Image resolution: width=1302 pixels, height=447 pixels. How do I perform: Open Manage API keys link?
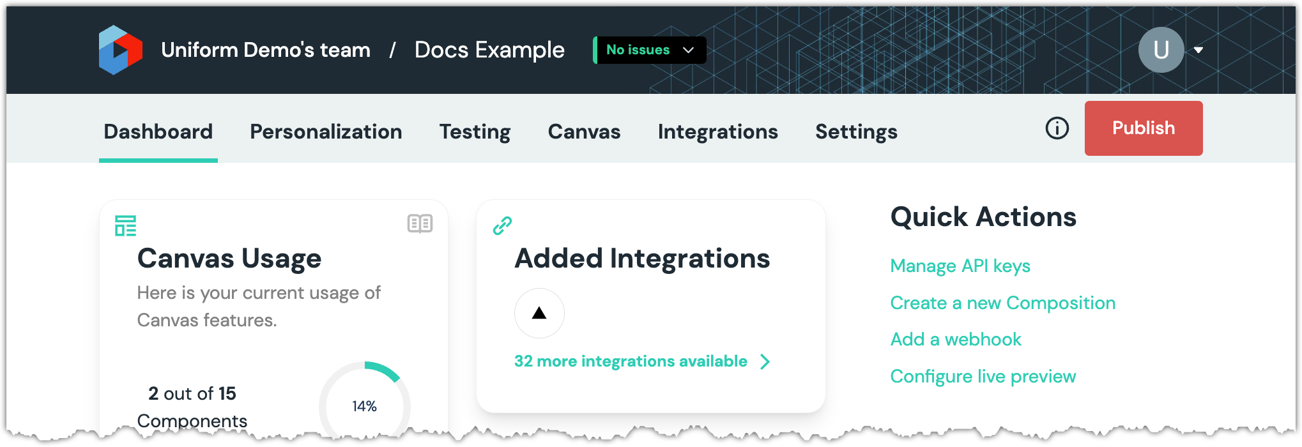[960, 266]
